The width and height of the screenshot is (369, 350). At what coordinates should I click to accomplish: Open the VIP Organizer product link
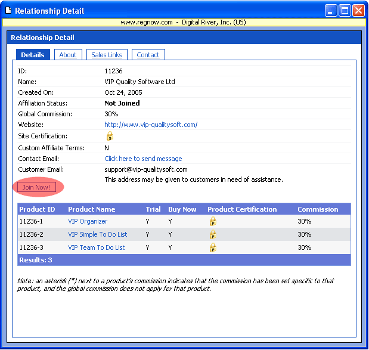coord(88,221)
